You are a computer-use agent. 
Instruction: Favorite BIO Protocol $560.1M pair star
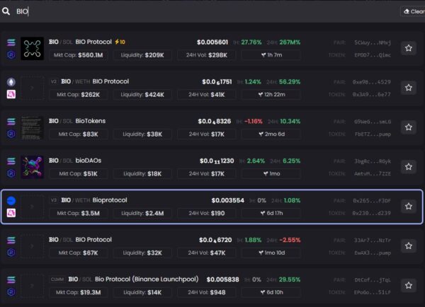(409, 48)
